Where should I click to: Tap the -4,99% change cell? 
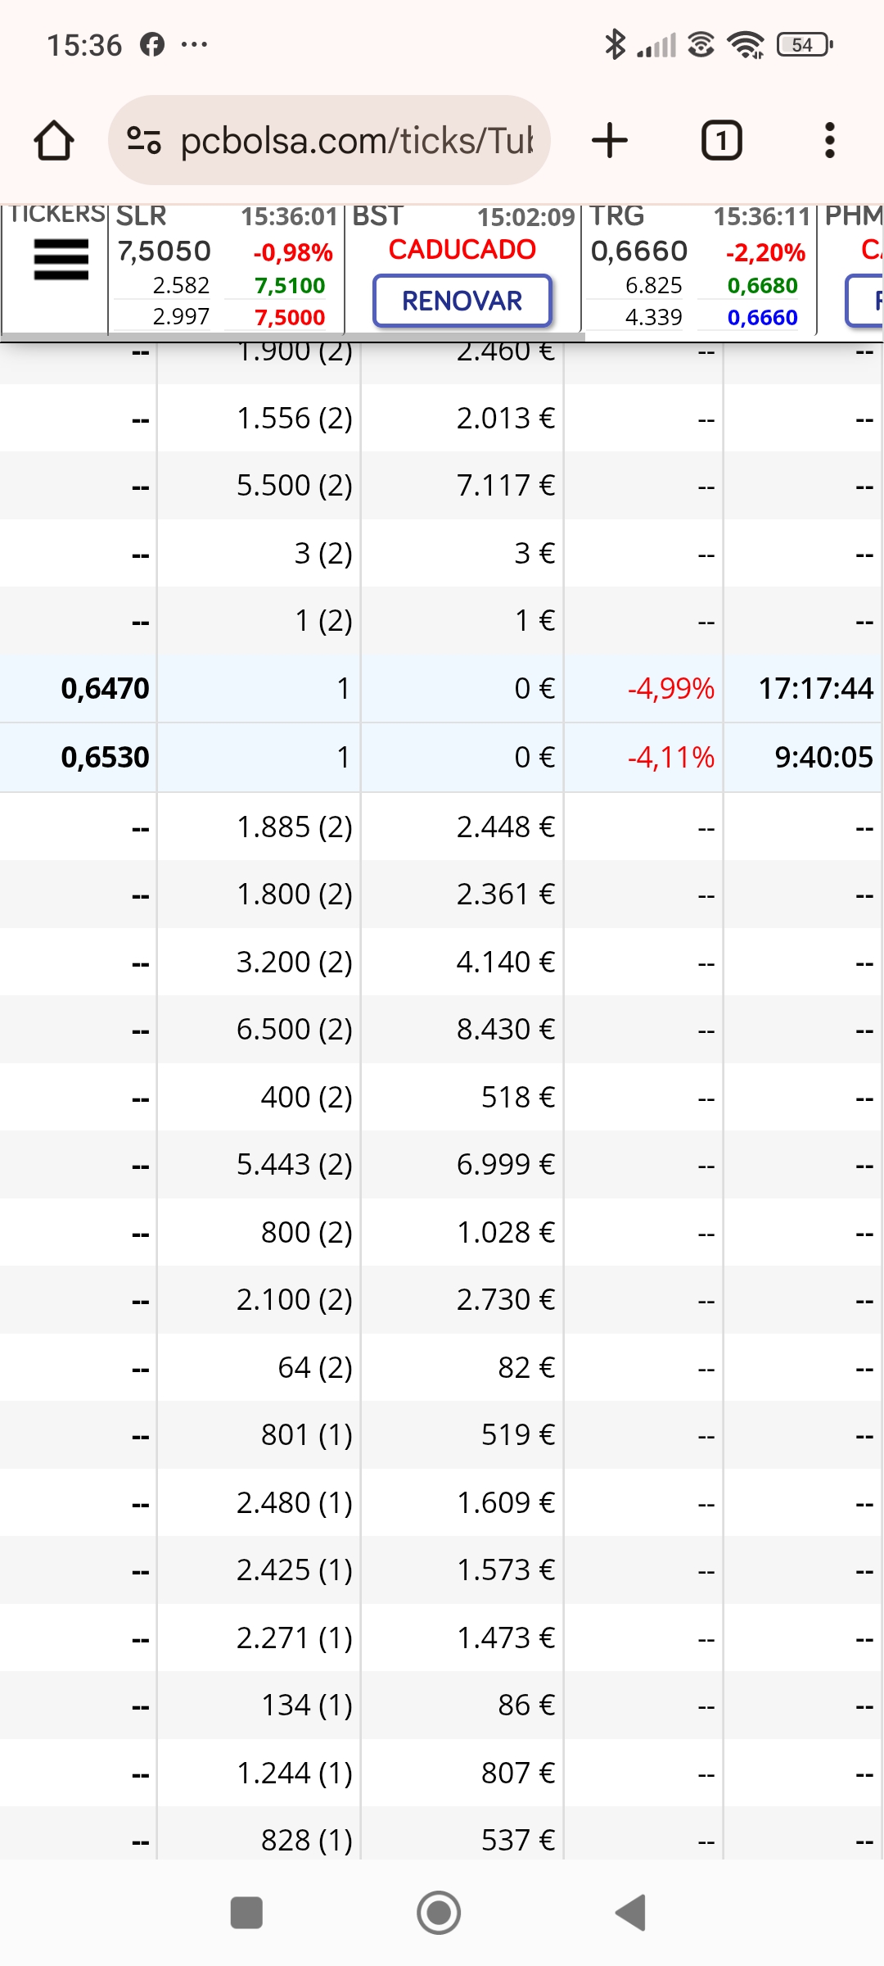point(670,689)
